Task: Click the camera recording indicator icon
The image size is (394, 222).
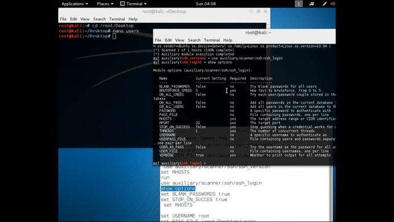Action: coord(312,4)
